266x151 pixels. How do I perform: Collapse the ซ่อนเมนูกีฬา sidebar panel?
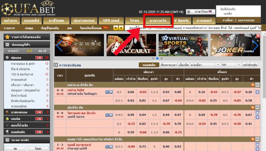pos(7,45)
